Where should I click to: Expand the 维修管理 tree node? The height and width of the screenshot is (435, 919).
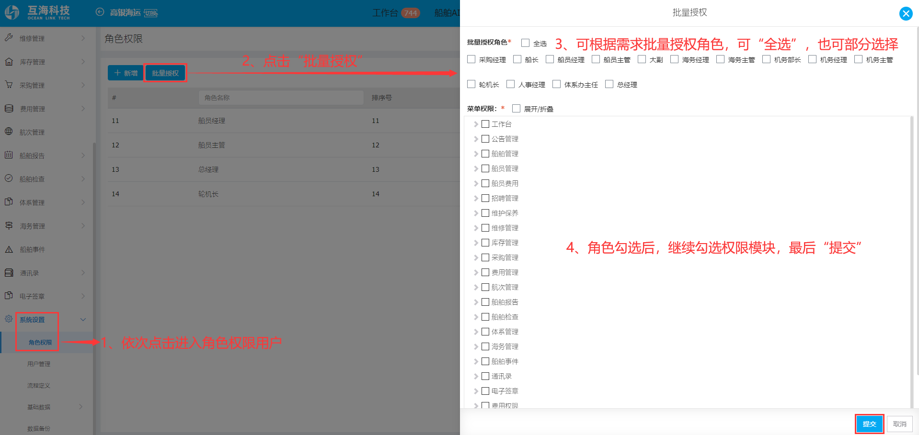point(476,228)
